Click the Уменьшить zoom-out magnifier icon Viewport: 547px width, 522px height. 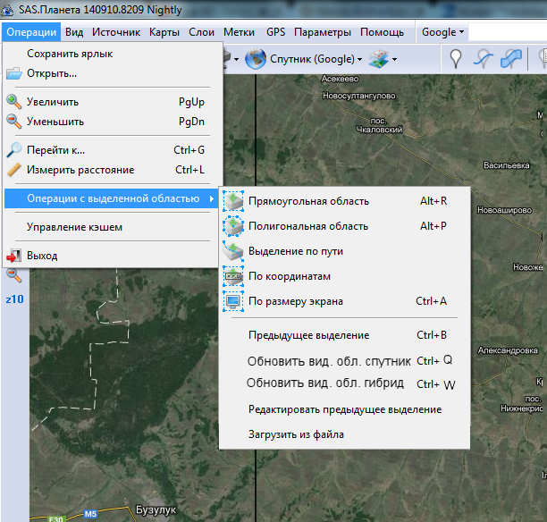click(x=14, y=122)
